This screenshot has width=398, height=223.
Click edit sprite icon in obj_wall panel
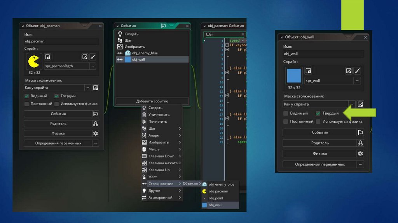pyautogui.click(x=349, y=71)
